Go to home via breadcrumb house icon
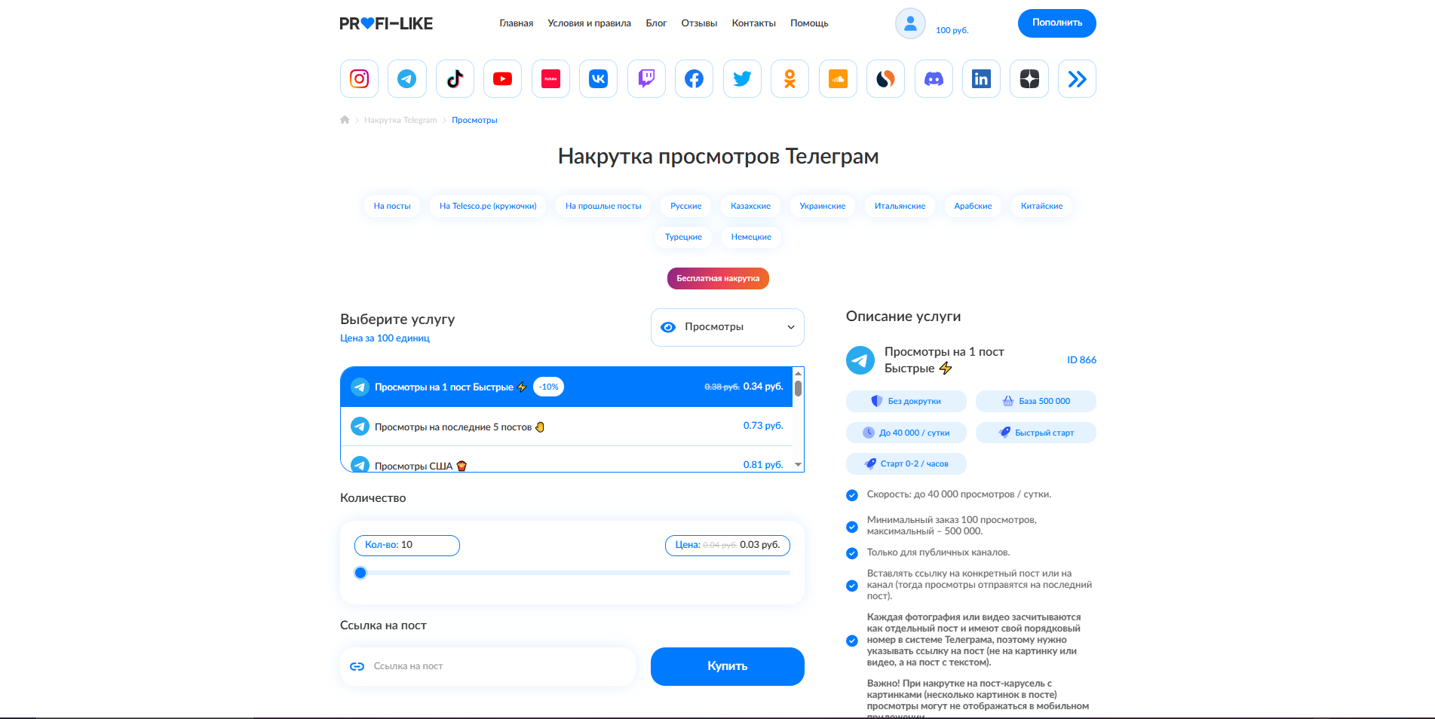The height and width of the screenshot is (719, 1435). 345,120
